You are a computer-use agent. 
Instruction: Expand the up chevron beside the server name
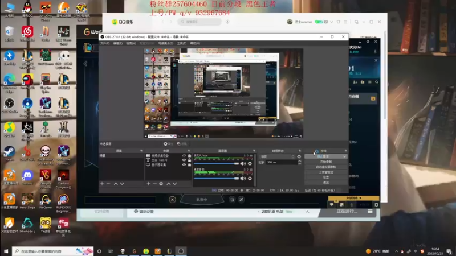click(x=307, y=212)
